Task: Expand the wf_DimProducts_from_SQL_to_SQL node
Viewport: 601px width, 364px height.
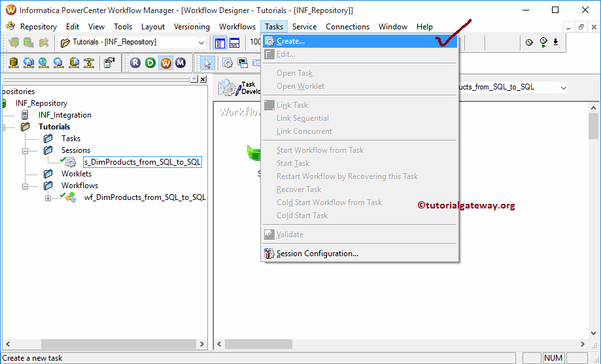Action: click(x=48, y=198)
